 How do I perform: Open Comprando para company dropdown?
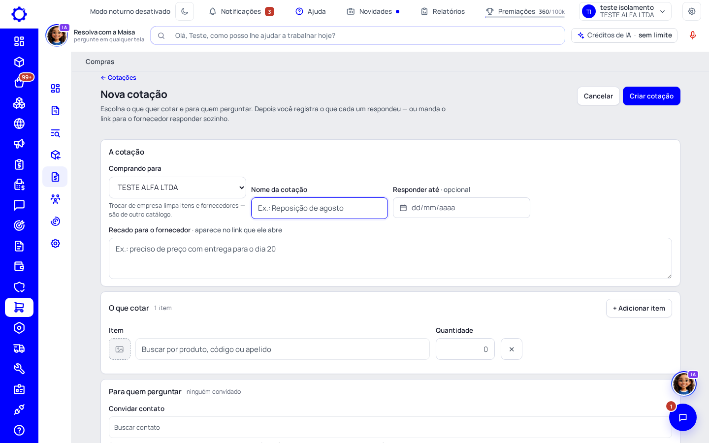tap(177, 188)
